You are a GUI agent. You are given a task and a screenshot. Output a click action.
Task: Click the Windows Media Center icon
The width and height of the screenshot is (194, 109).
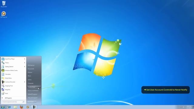pyautogui.click(x=3, y=71)
